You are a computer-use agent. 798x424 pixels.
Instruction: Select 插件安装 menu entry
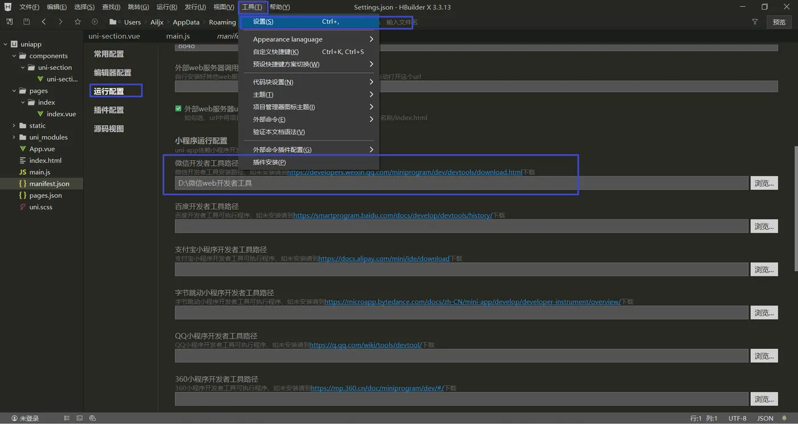tap(309, 162)
